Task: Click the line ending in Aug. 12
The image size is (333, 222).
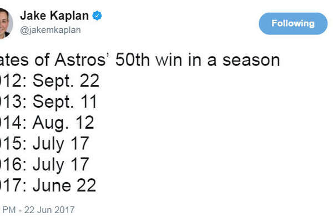Action: (x=47, y=123)
